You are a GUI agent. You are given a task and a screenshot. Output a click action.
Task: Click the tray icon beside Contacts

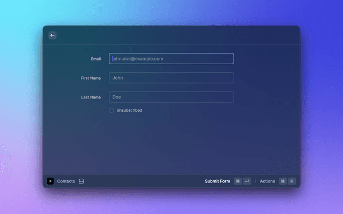[81, 181]
